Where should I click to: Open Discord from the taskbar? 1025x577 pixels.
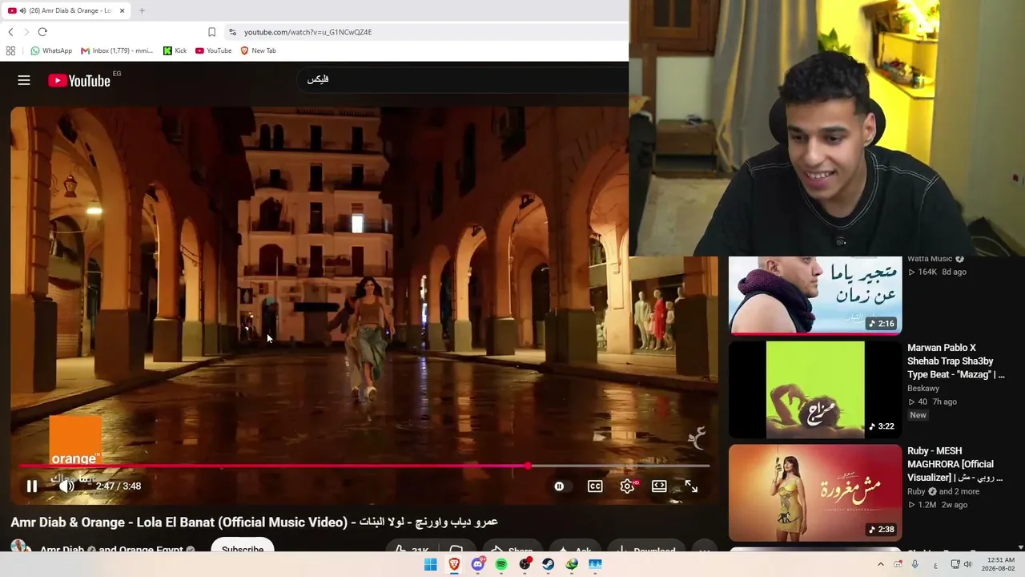click(x=478, y=564)
